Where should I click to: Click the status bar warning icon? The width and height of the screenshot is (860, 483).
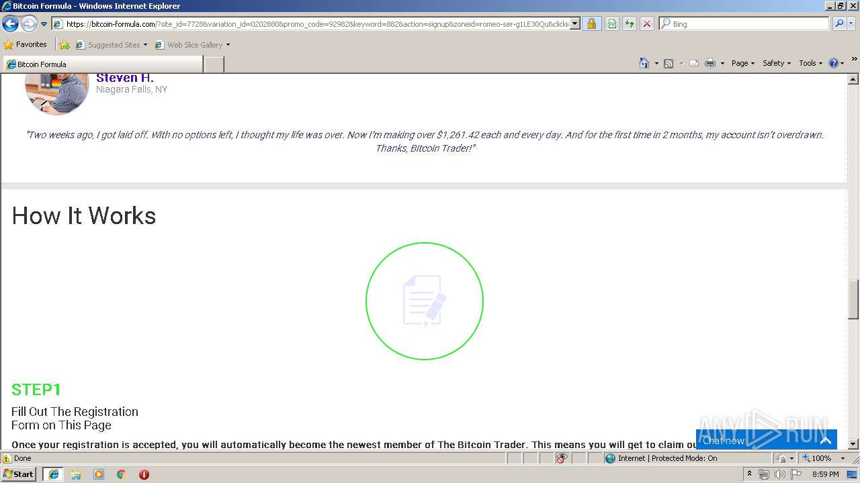tap(7, 458)
